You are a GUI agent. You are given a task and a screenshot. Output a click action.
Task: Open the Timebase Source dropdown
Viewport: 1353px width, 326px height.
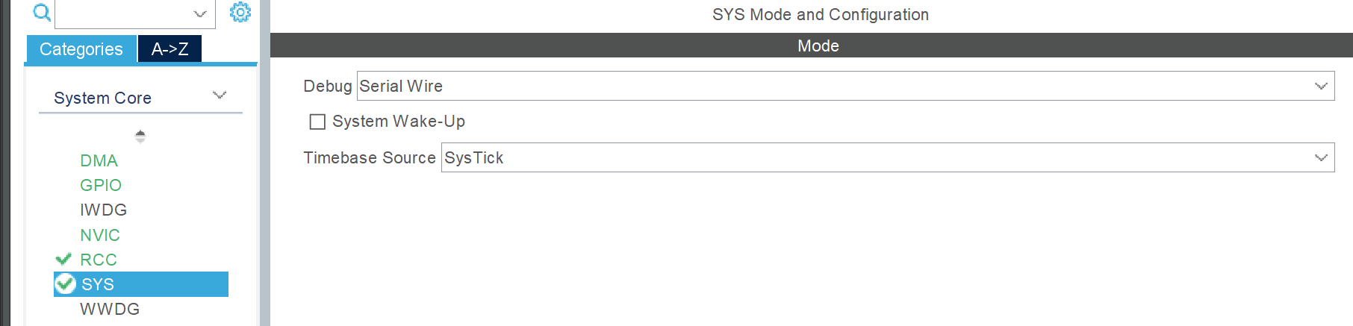click(888, 157)
